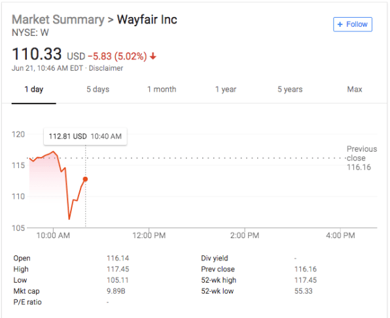
Task: Click the 12:00 PM axis marker
Action: (x=149, y=235)
